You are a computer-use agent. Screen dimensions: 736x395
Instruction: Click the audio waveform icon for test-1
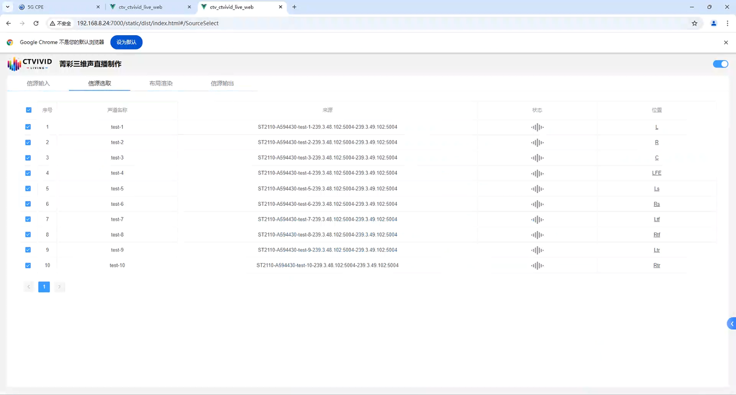[x=537, y=127]
